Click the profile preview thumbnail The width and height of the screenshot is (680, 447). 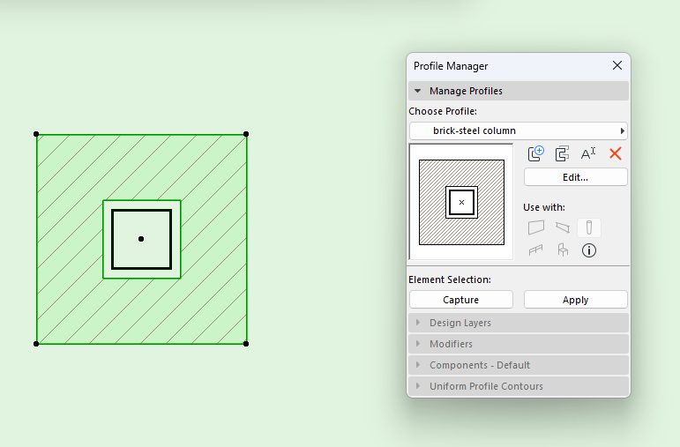point(461,202)
